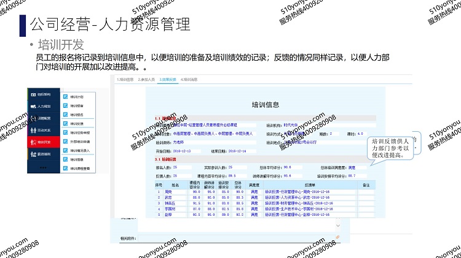Switch to the 1.培训信息 tab
This screenshot has width=461, height=258.
(x=125, y=80)
